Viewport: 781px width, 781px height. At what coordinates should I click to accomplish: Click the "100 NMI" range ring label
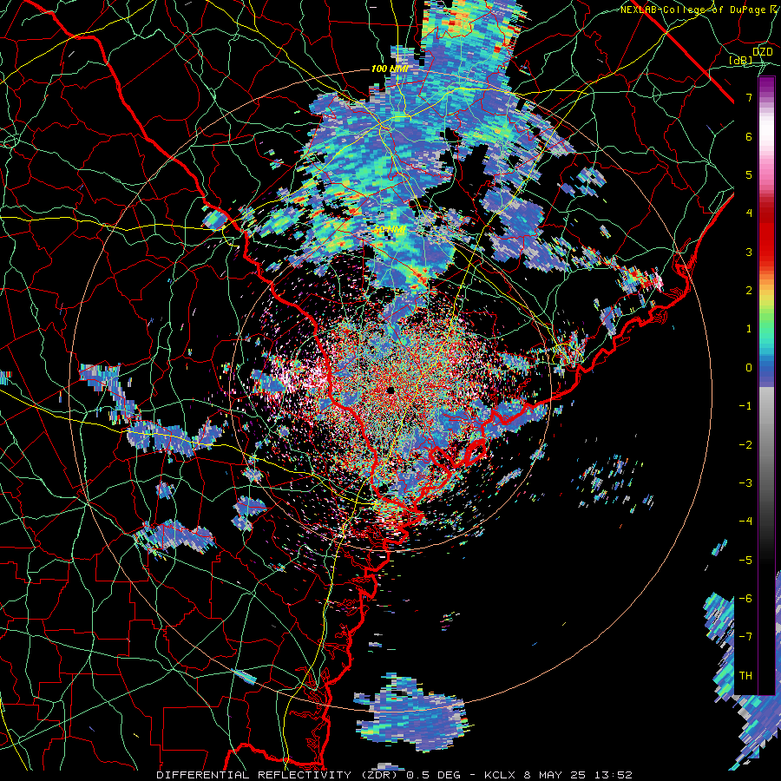390,69
